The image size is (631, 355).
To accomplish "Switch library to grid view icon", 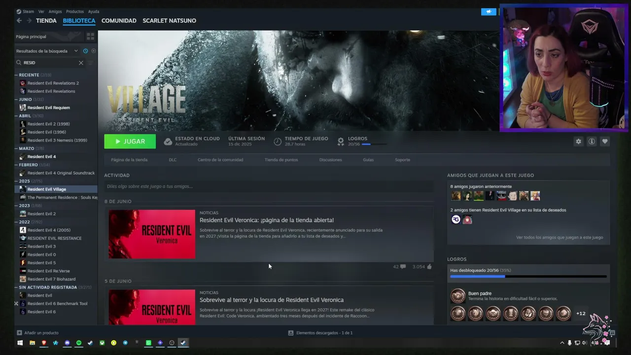I will (x=90, y=36).
